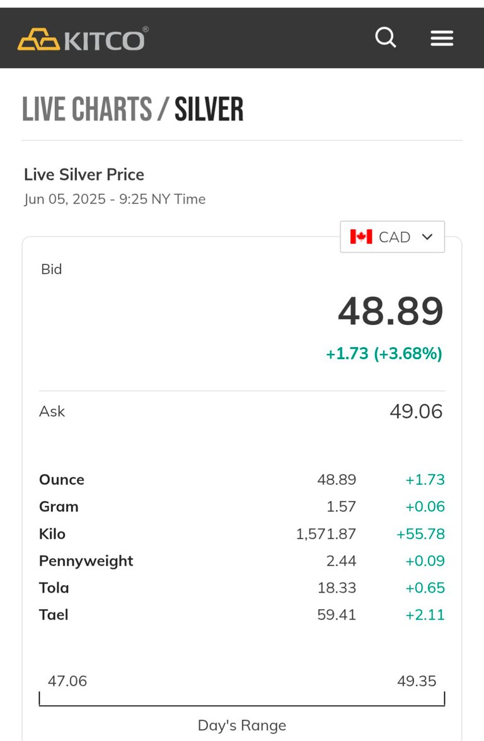Open the hamburger menu icon

[x=442, y=38]
